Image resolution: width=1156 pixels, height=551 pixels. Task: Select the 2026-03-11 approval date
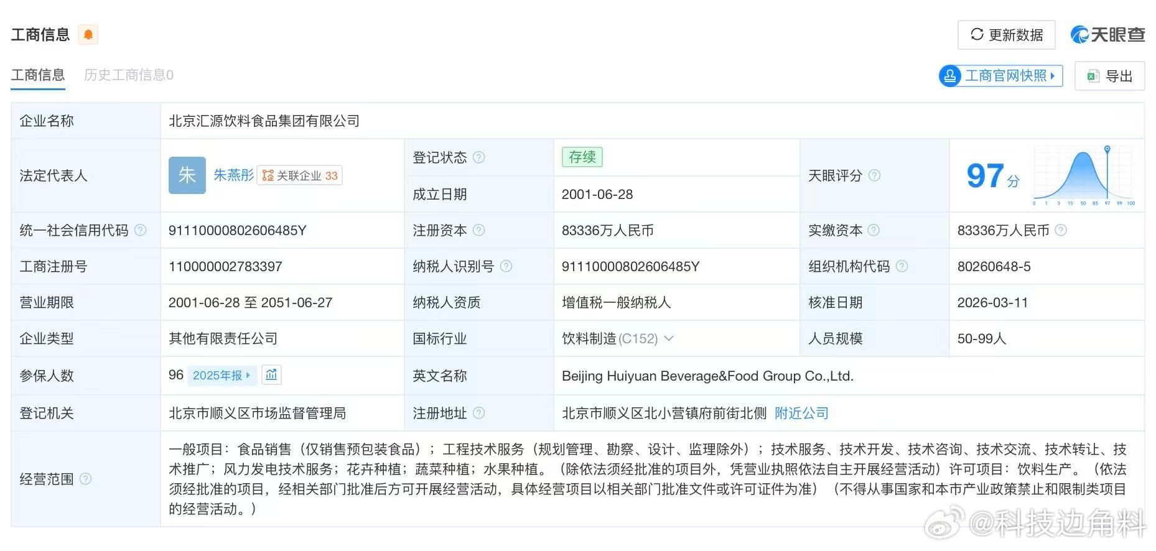point(993,303)
